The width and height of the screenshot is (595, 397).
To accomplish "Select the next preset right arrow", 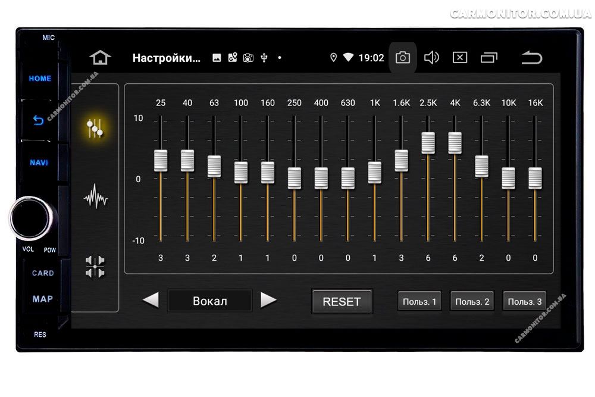I will coord(268,300).
